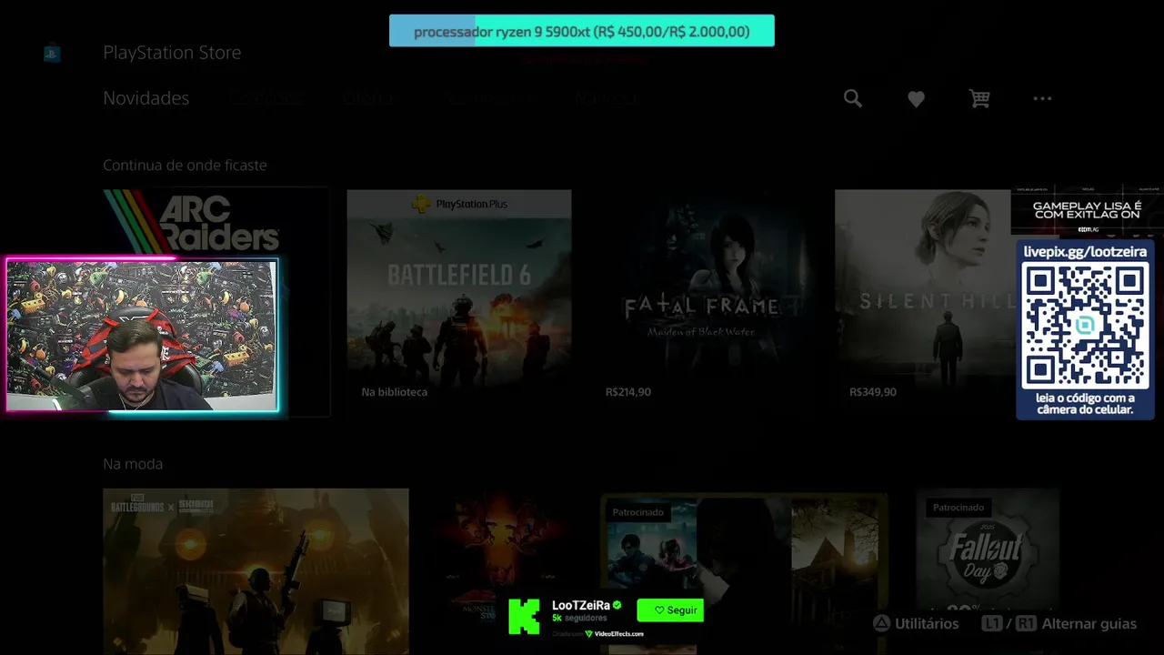The width and height of the screenshot is (1164, 655).
Task: Click the R1 shoulder button hint
Action: (x=1026, y=624)
